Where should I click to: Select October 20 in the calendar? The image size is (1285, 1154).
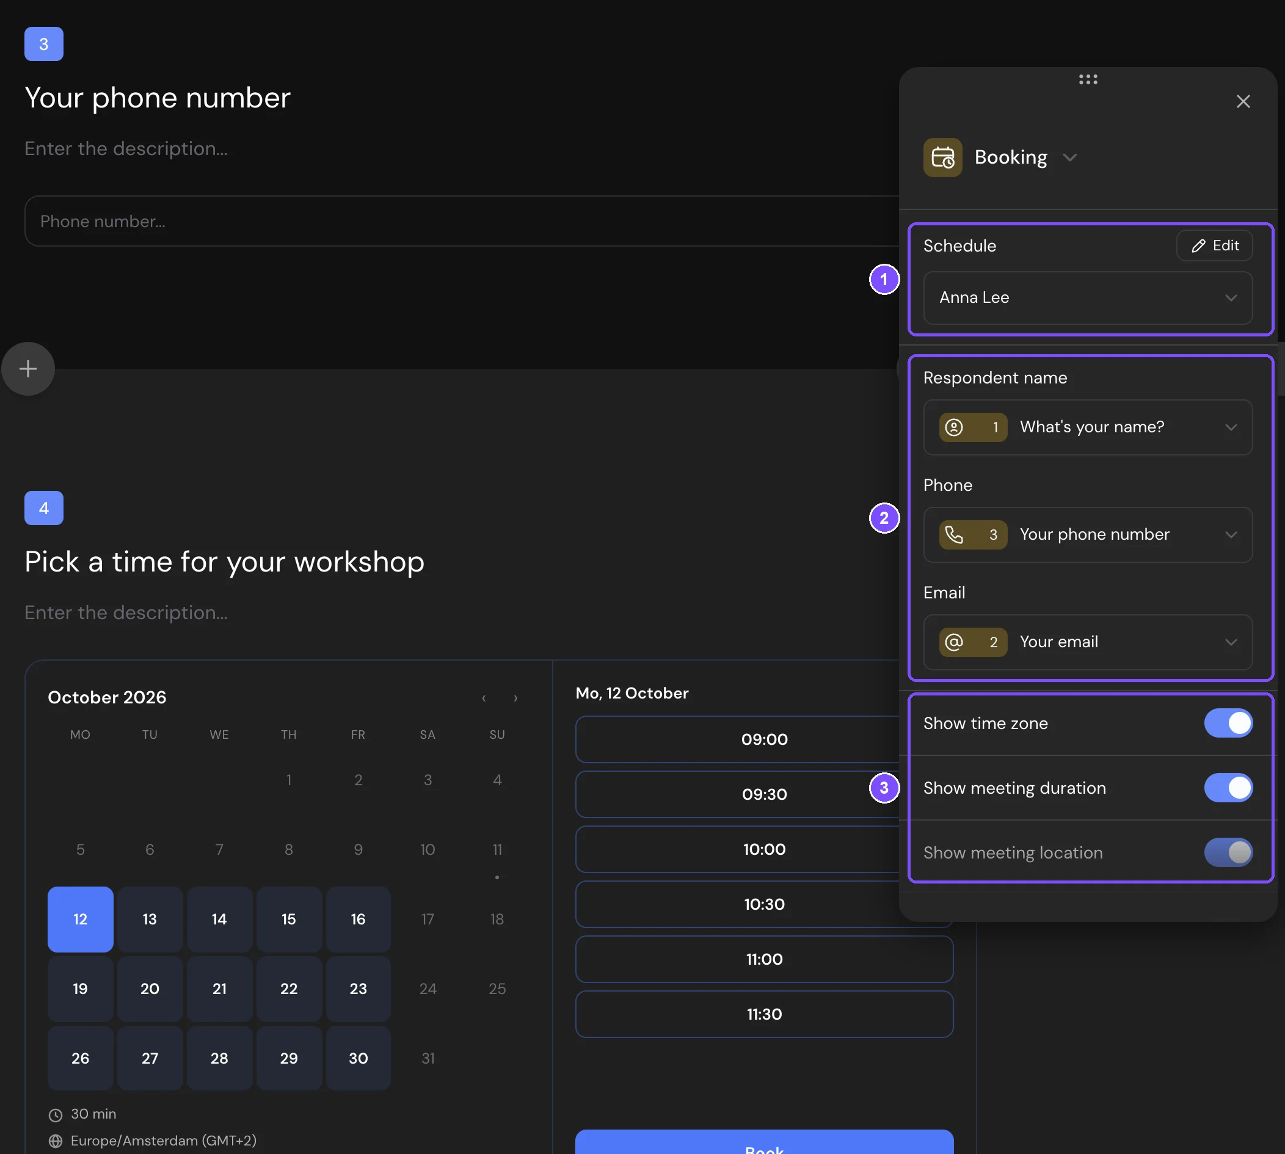[150, 989]
